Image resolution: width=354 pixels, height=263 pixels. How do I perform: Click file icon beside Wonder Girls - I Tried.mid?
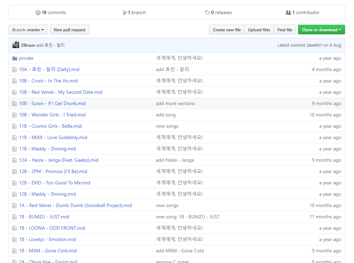point(14,115)
